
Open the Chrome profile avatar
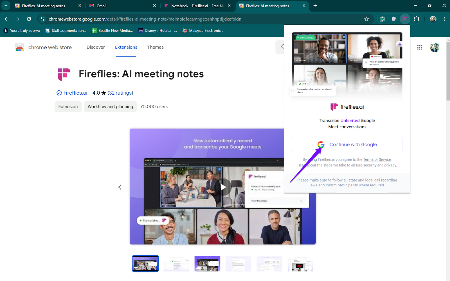433,19
